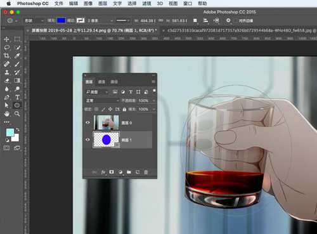Image resolution: width=317 pixels, height=234 pixels.
Task: Select the Horizontal Type tool
Action: 17,97
